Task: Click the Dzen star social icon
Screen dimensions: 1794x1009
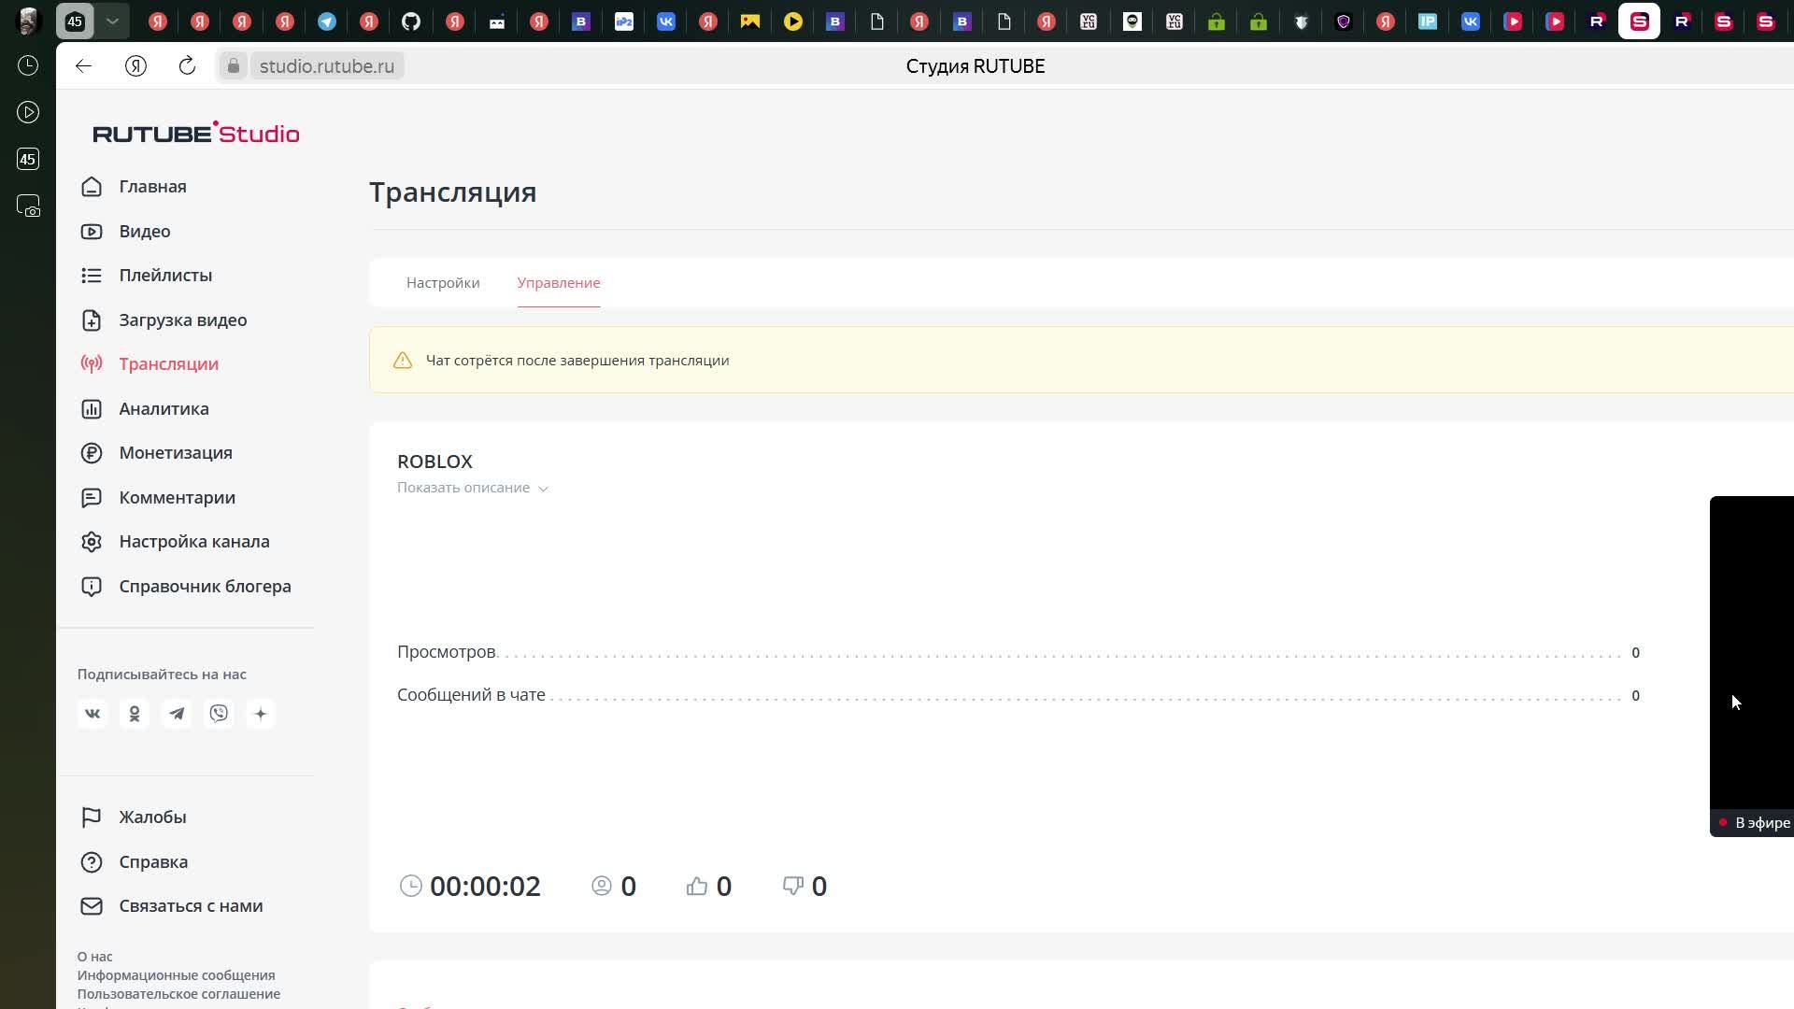Action: pyautogui.click(x=261, y=714)
